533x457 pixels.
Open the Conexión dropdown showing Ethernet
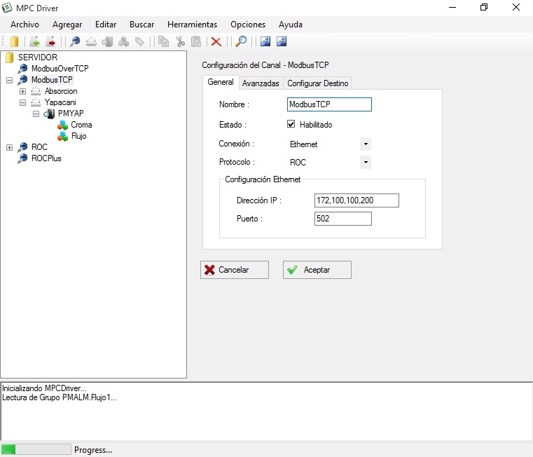tap(366, 144)
